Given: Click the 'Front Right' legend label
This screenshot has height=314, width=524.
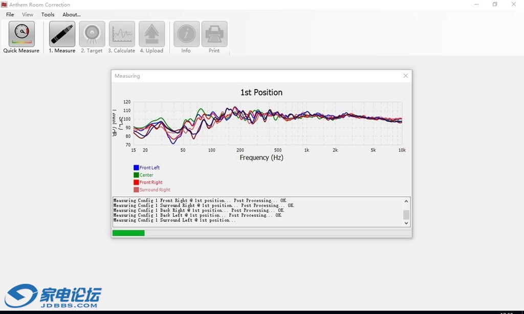Looking at the screenshot, I should point(151,183).
